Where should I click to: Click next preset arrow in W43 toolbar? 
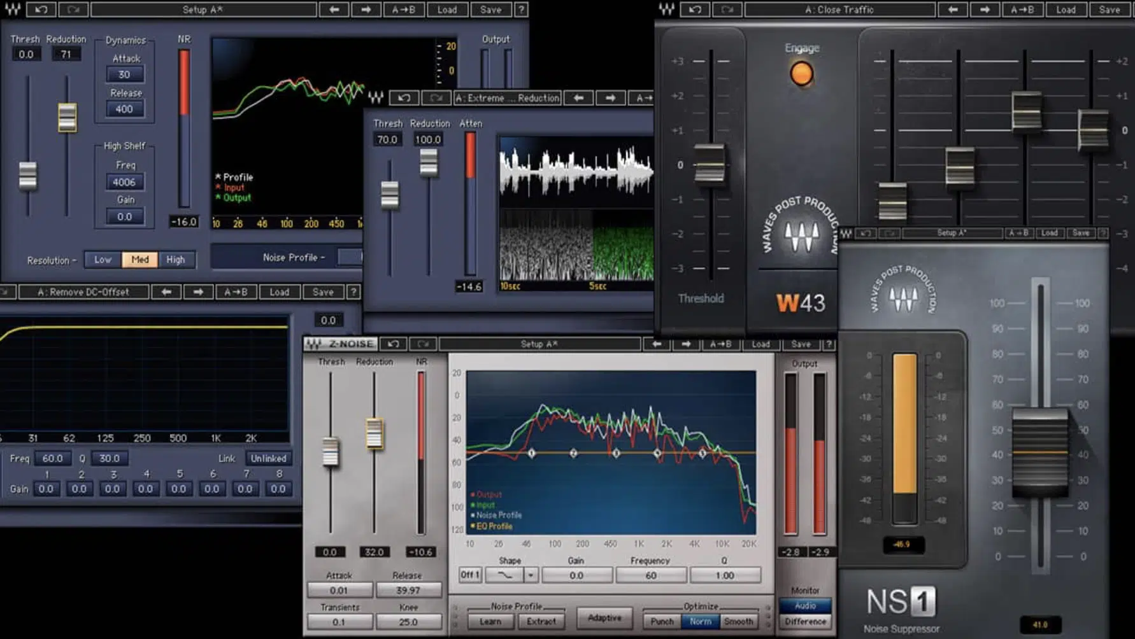click(985, 10)
